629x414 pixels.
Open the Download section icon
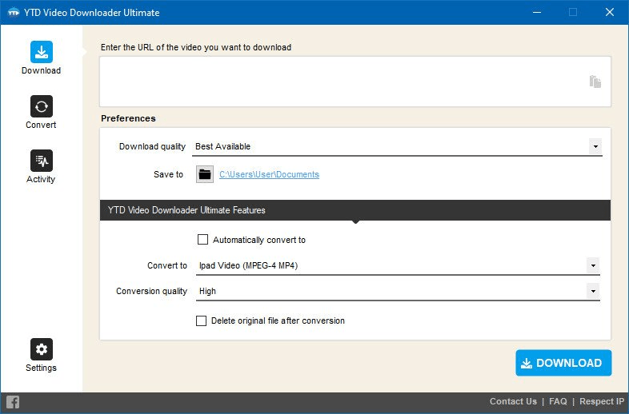pyautogui.click(x=42, y=52)
